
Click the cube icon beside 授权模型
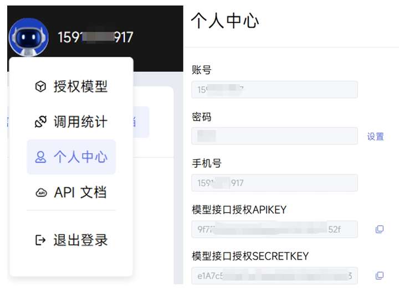40,86
